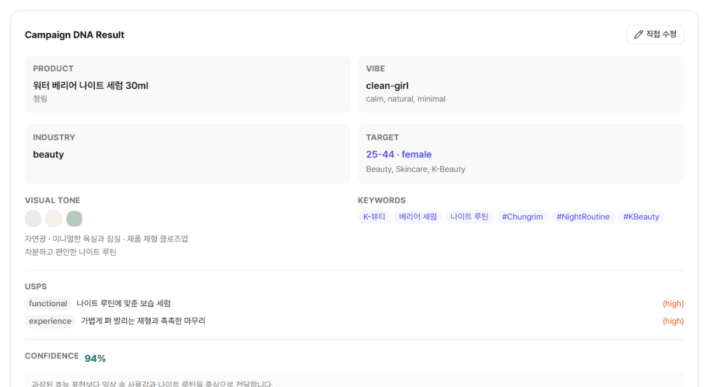This screenshot has width=709, height=387.
Task: Click the 25-44 · female target link
Action: pyautogui.click(x=399, y=154)
